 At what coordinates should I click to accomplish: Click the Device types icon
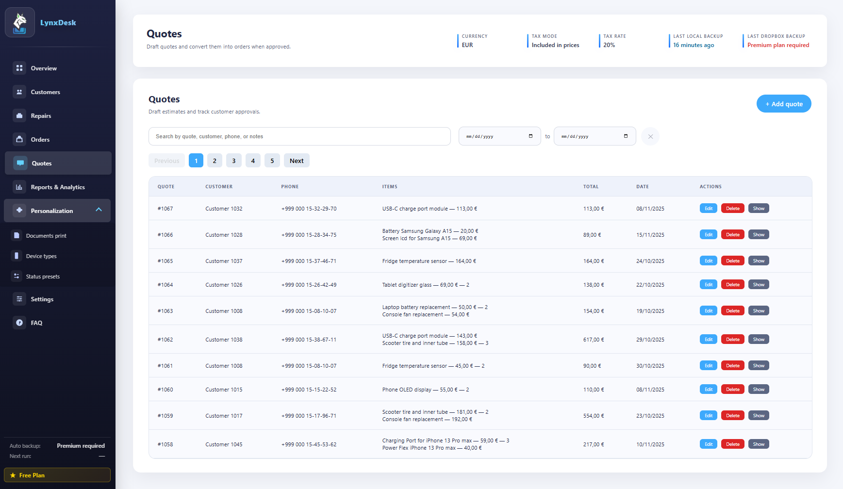point(16,256)
